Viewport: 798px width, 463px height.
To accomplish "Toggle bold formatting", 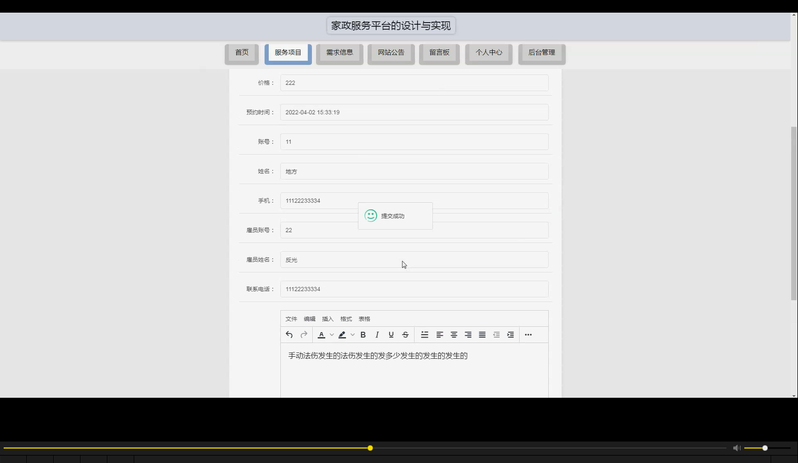I will click(x=363, y=335).
